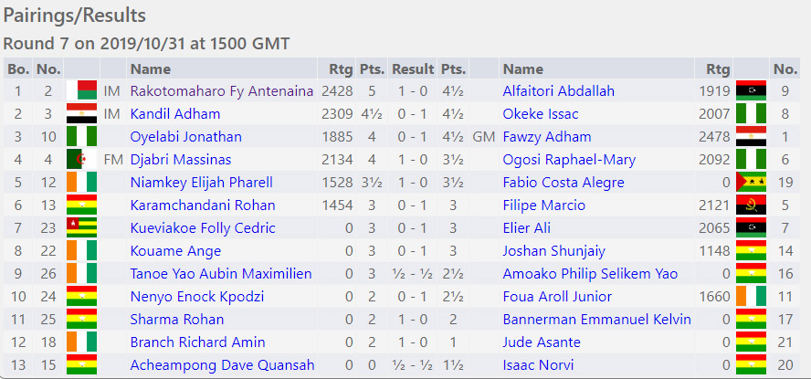Open Okeke Issac player page
The image size is (811, 379).
pos(541,114)
